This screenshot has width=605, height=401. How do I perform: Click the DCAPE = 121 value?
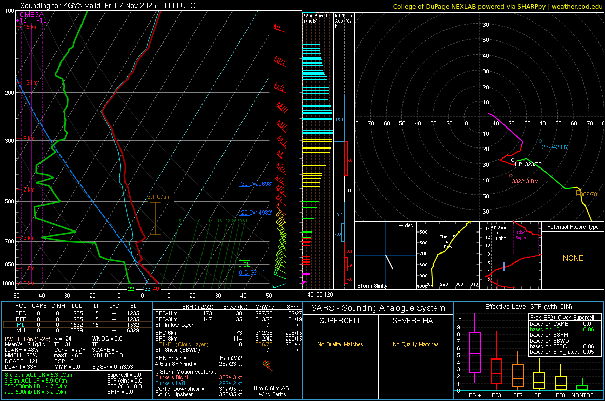point(21,361)
